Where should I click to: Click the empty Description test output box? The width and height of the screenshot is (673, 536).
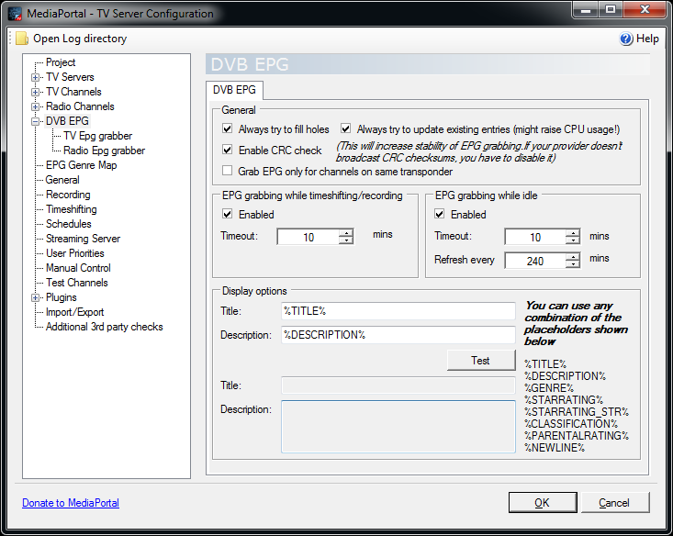[398, 427]
